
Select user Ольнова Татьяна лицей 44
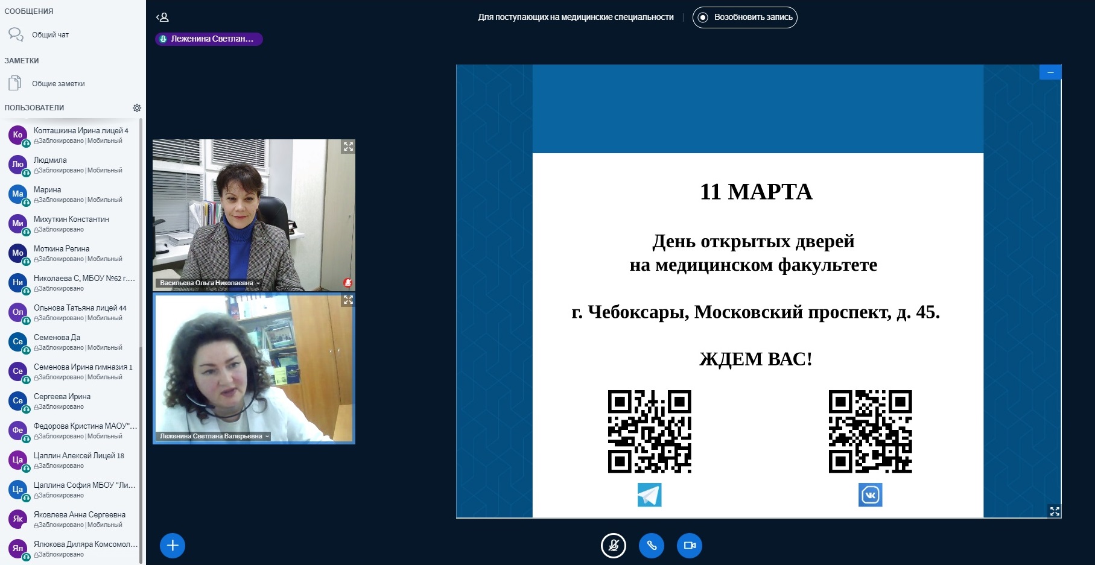[71, 312]
